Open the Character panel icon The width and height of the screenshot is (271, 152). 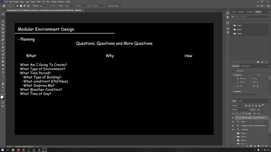point(228,29)
